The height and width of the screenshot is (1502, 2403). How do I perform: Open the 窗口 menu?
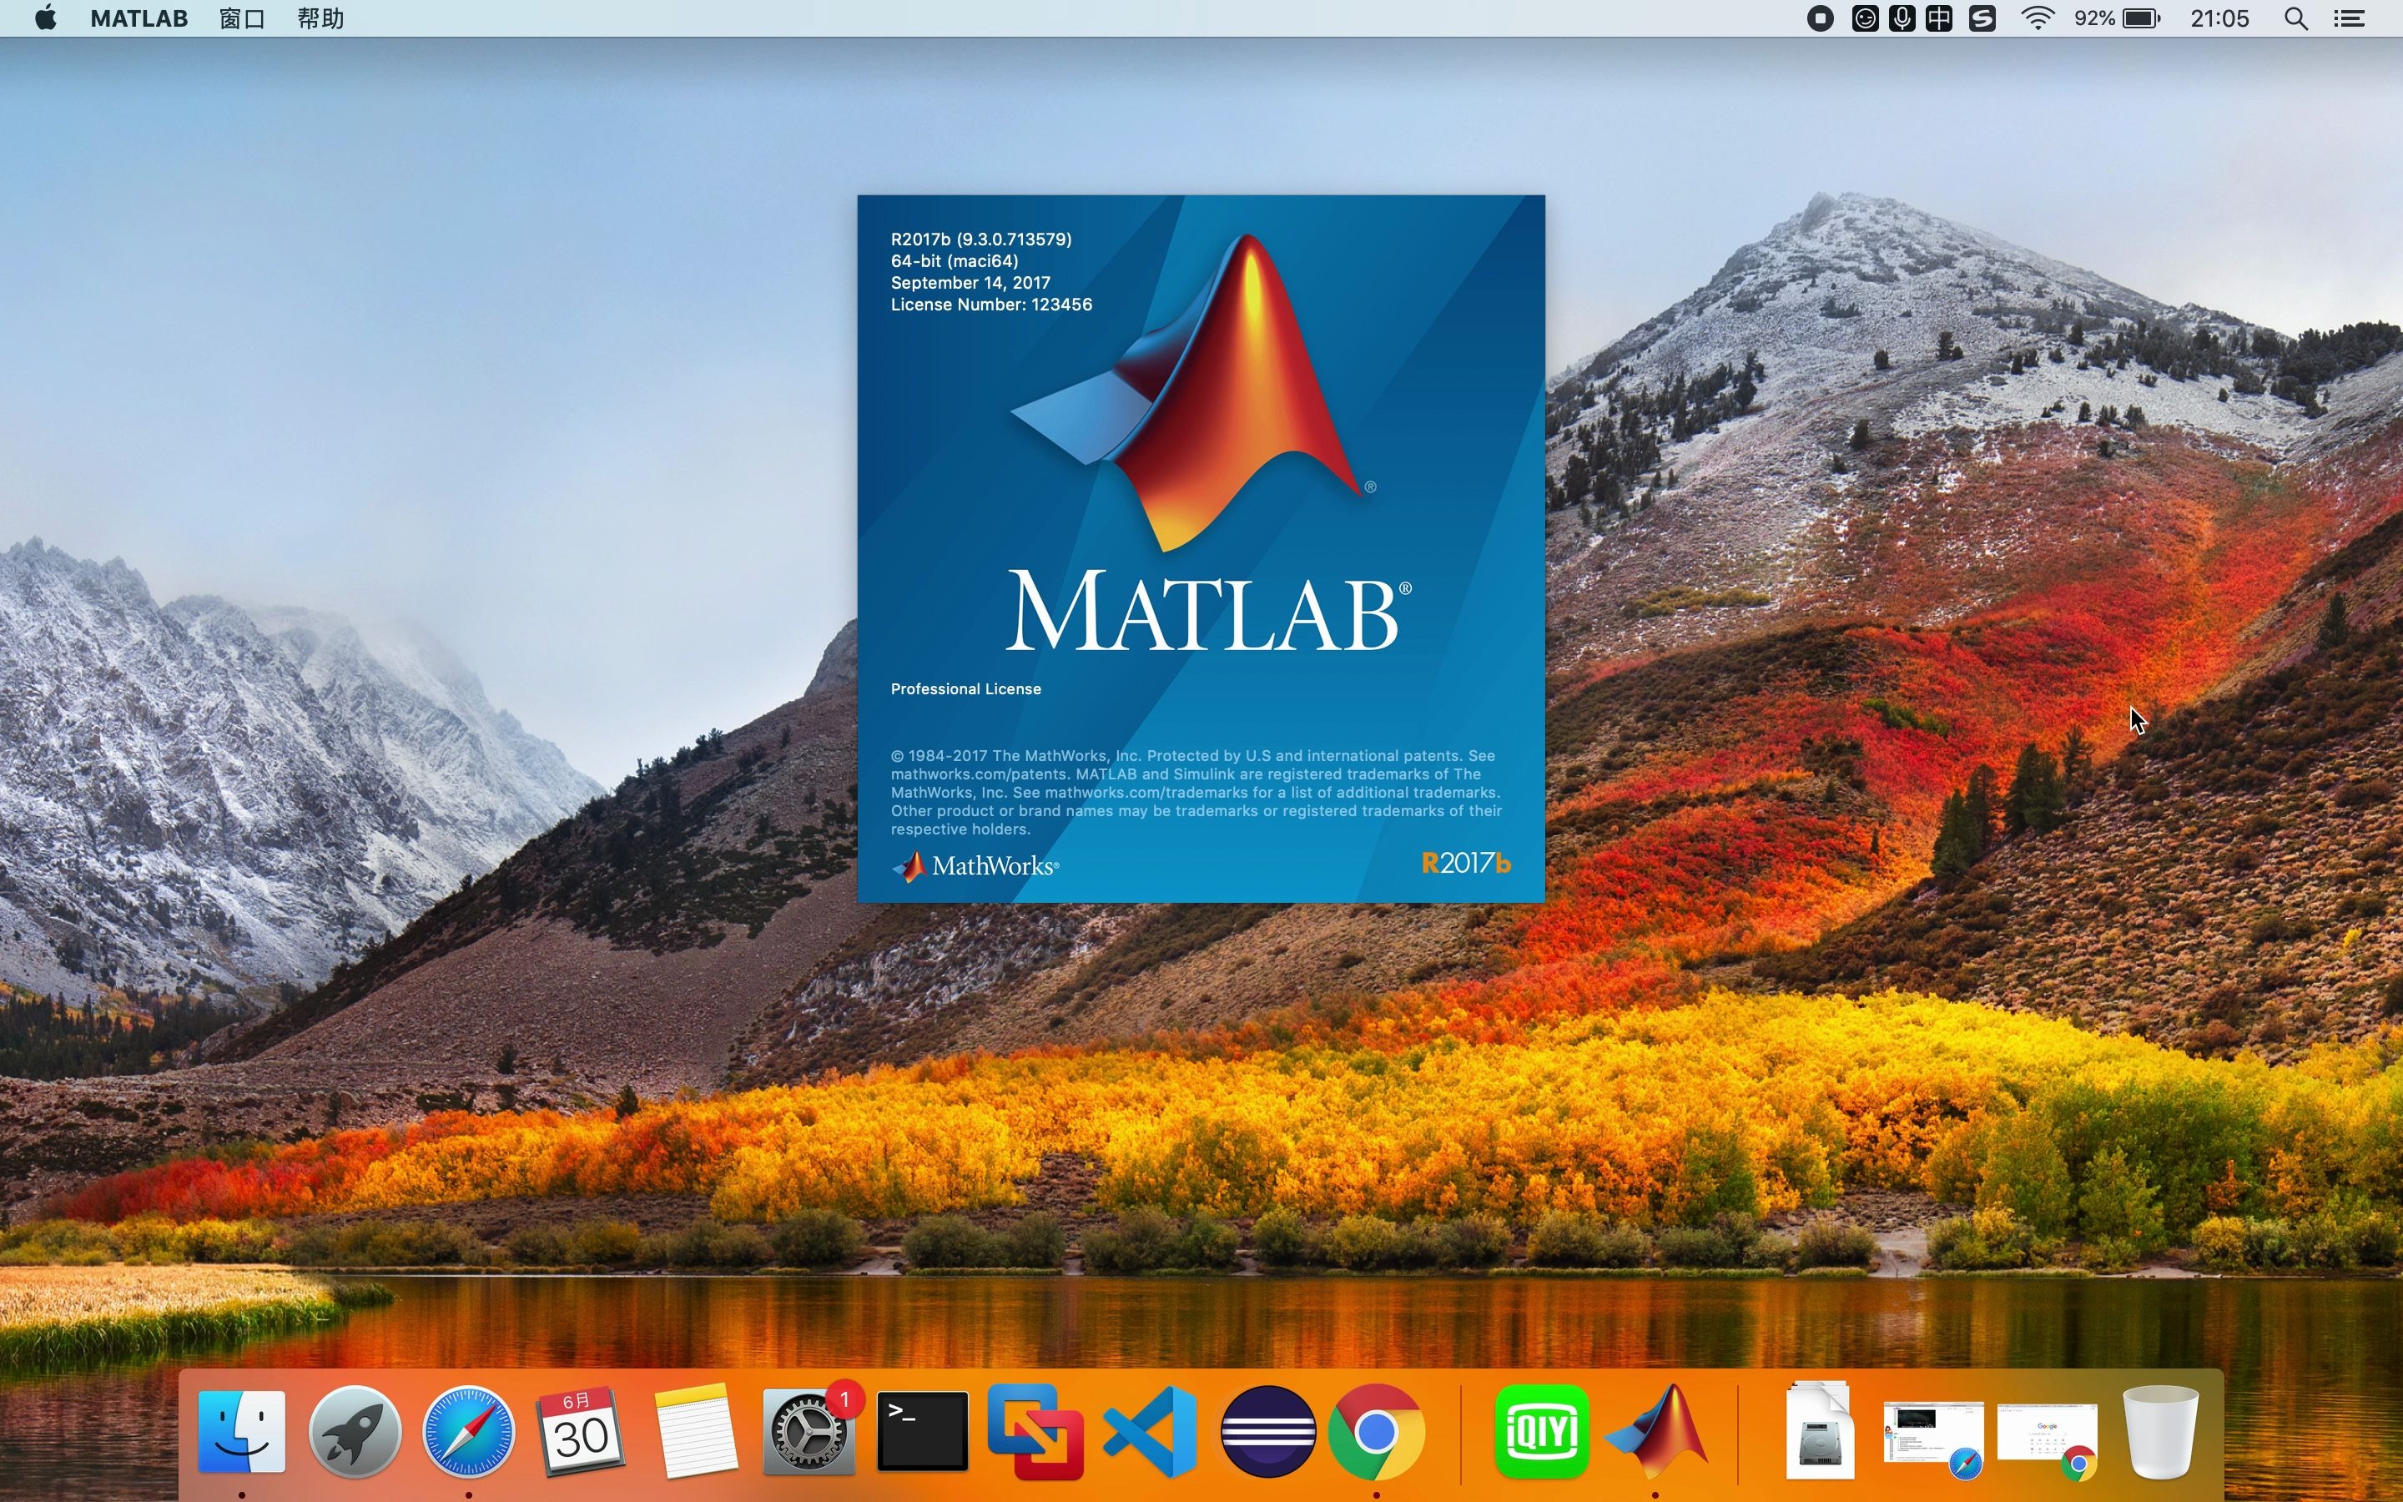pyautogui.click(x=242, y=18)
